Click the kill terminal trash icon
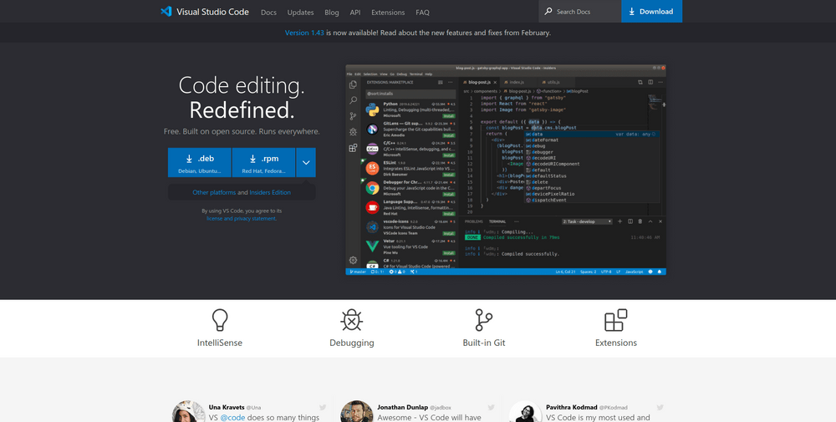This screenshot has height=422, width=836. coord(640,221)
